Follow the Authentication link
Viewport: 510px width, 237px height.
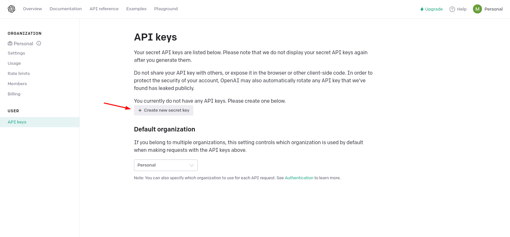click(x=299, y=178)
